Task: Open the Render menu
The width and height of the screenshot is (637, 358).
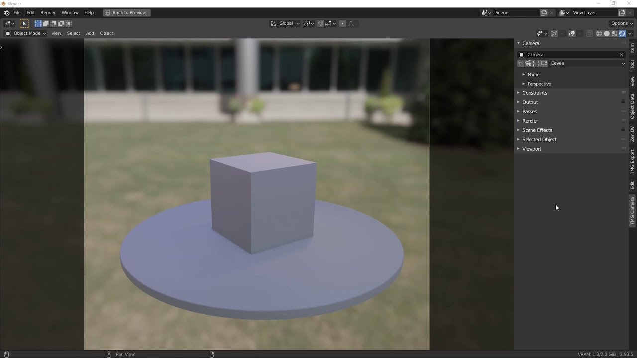Action: [x=48, y=12]
